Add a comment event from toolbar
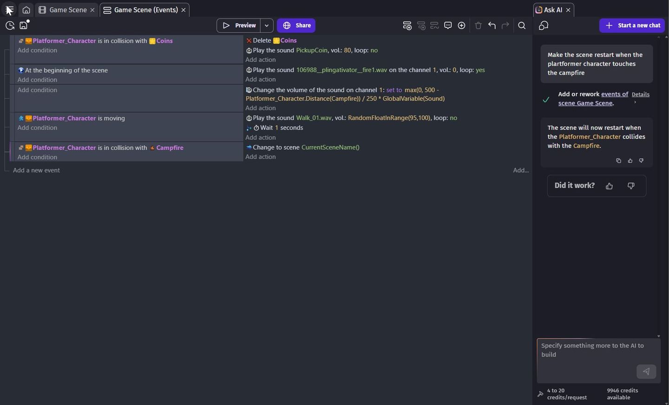Screen dimensions: 669x405 click(x=448, y=26)
